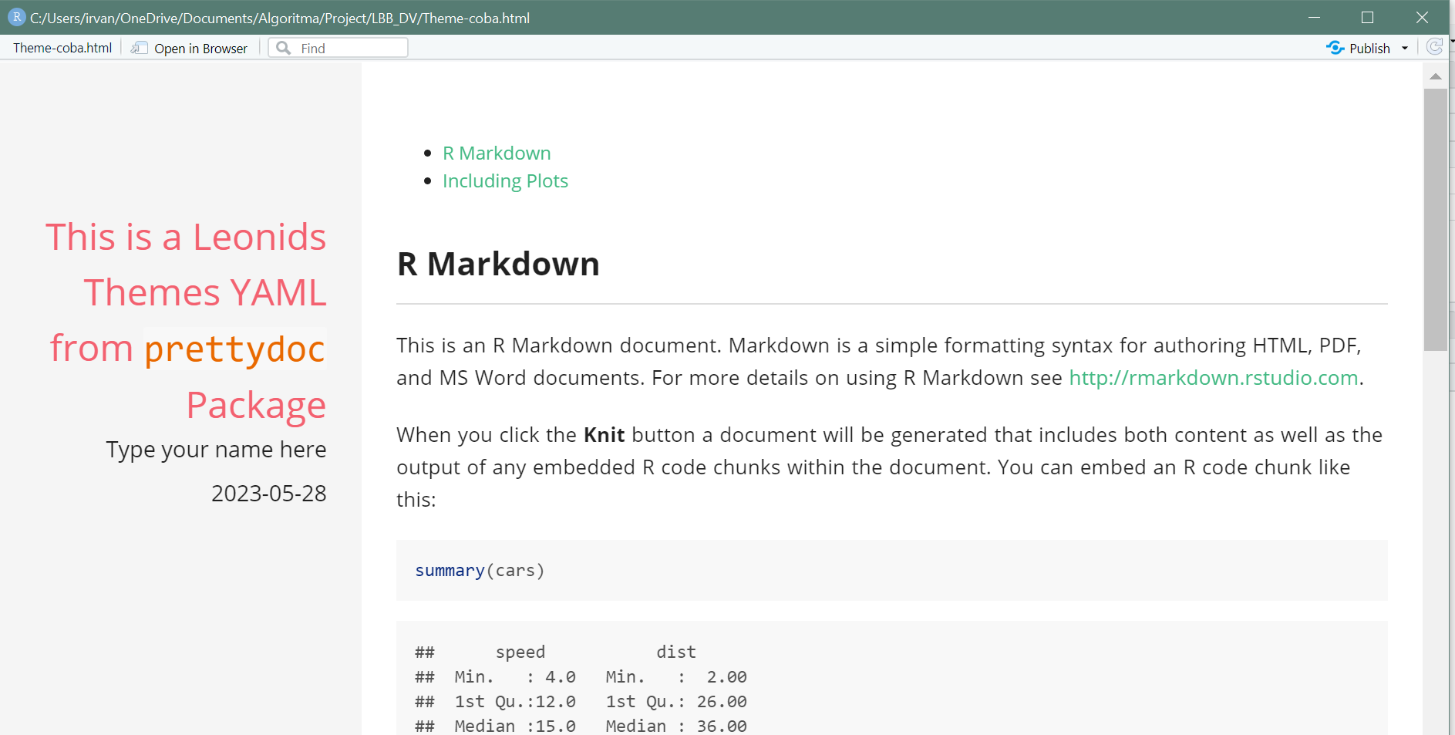Expand the Publish dropdown arrow

[x=1405, y=48]
